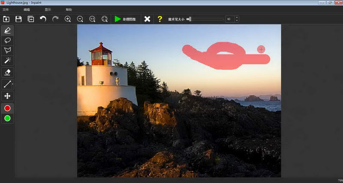343x183 pixels.
Task: Click the white X clear selection icon
Action: [x=147, y=19]
